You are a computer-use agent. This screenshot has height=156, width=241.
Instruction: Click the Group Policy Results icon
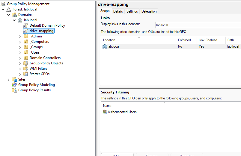coord(14,90)
